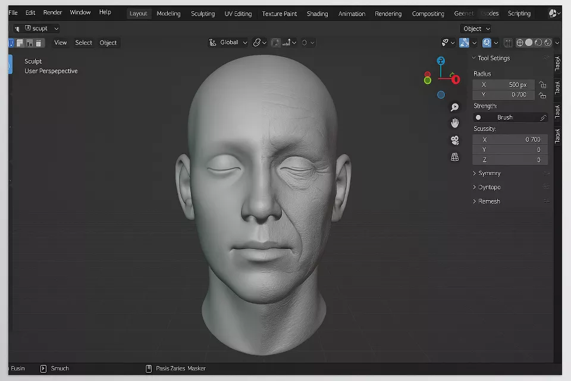The height and width of the screenshot is (381, 571).
Task: Toggle lock icon beside Radius X
Action: pos(542,85)
